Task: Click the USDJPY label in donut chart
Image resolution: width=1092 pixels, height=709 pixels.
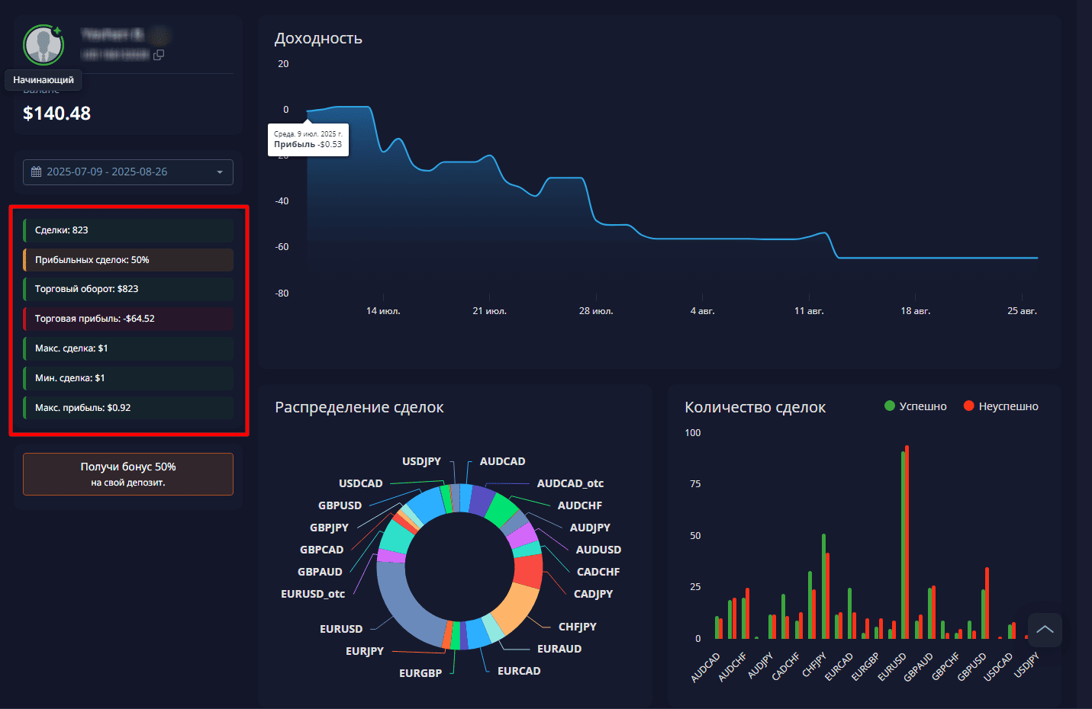Action: pyautogui.click(x=421, y=461)
